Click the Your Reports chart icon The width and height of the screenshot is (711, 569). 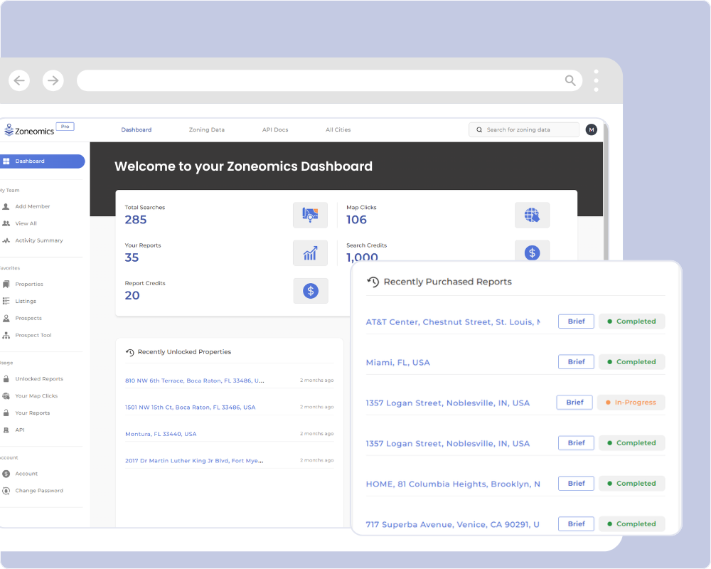pos(310,253)
